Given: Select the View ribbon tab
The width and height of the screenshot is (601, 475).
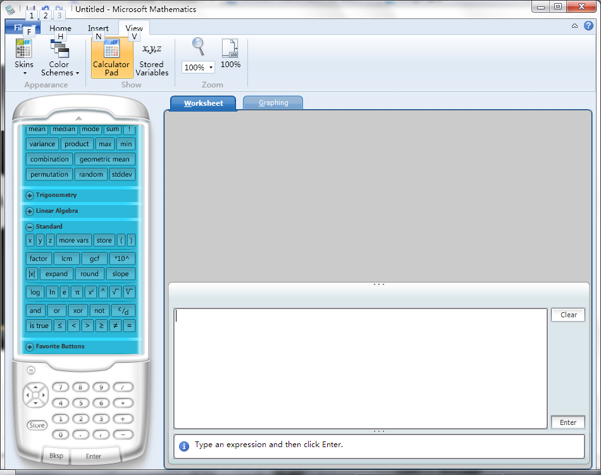Looking at the screenshot, I should pos(133,28).
